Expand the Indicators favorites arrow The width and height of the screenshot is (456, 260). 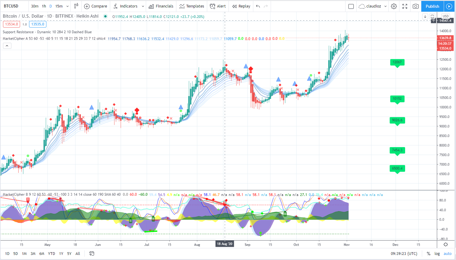tap(143, 6)
